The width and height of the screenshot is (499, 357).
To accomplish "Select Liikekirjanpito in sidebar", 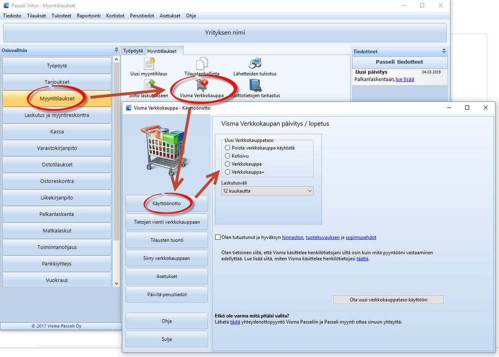I will 57,198.
